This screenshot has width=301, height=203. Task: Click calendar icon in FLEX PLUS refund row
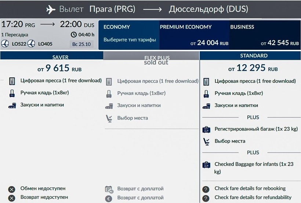[x=109, y=189]
